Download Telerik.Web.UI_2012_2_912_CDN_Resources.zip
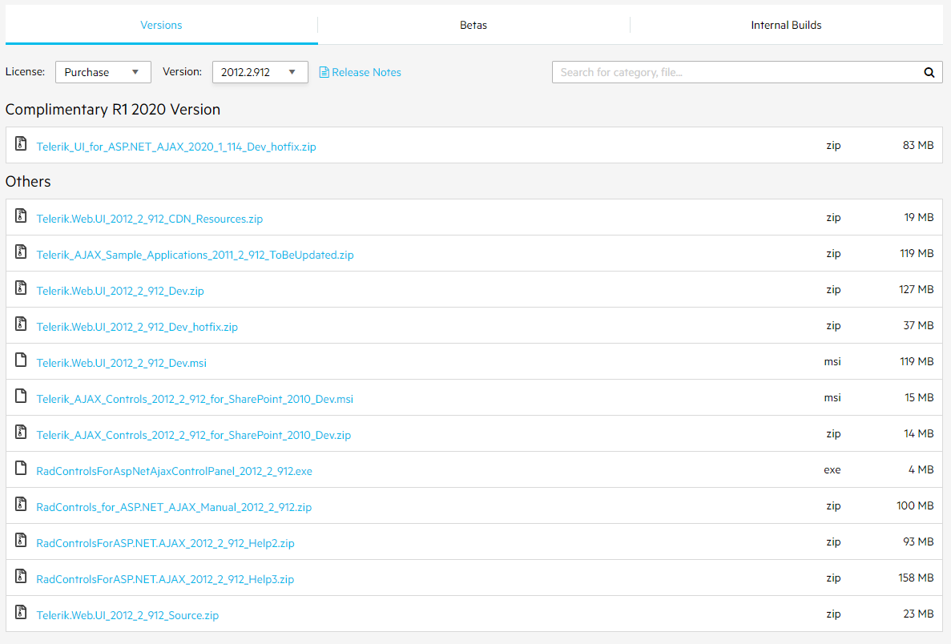 click(149, 219)
